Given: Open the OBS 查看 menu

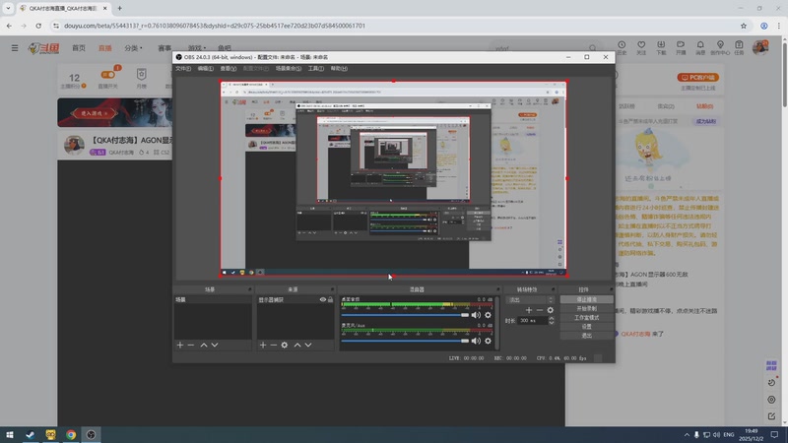Looking at the screenshot, I should [x=228, y=68].
